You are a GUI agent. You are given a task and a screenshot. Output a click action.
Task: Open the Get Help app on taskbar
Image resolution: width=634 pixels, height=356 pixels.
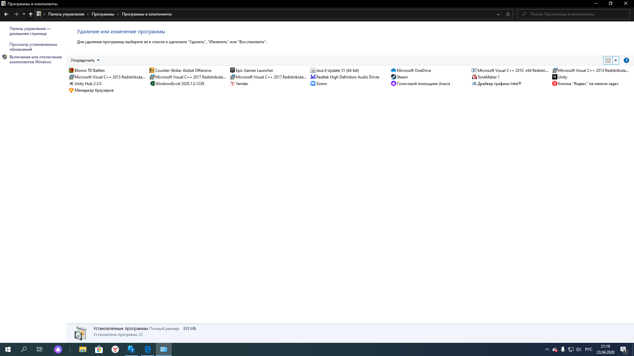pyautogui.click(x=131, y=349)
